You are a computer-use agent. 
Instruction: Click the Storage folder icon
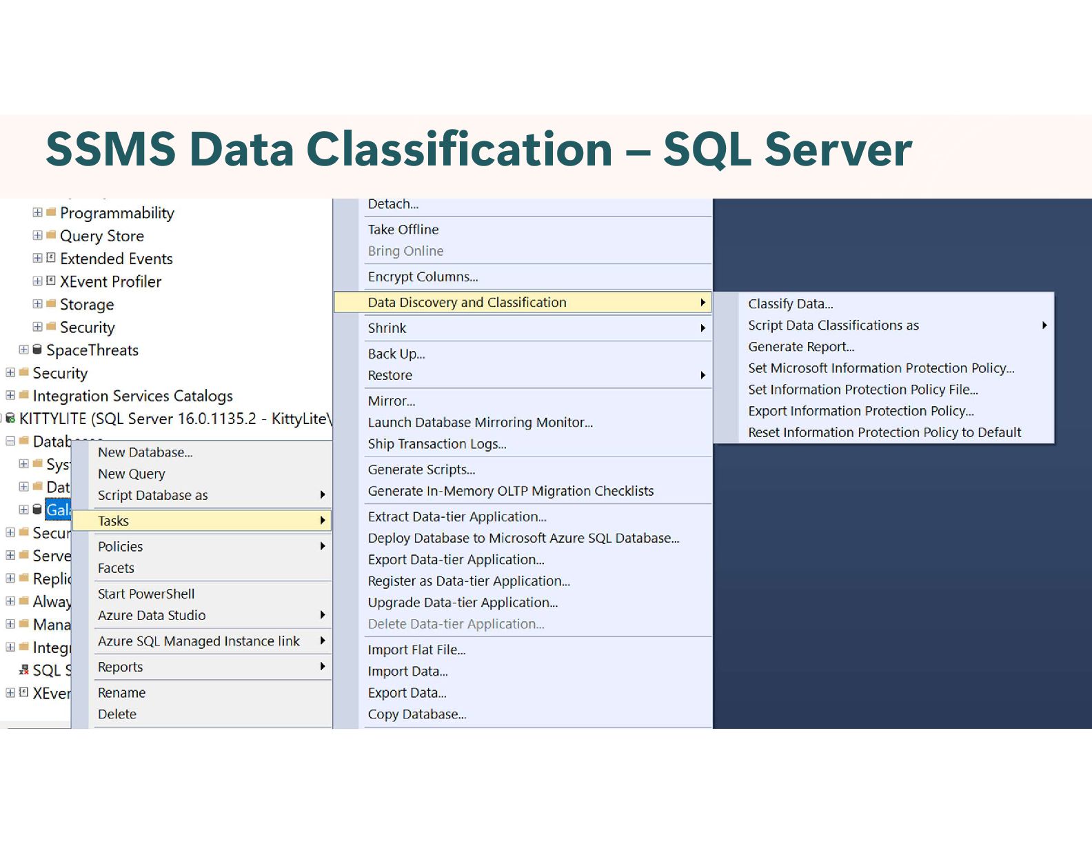click(51, 303)
